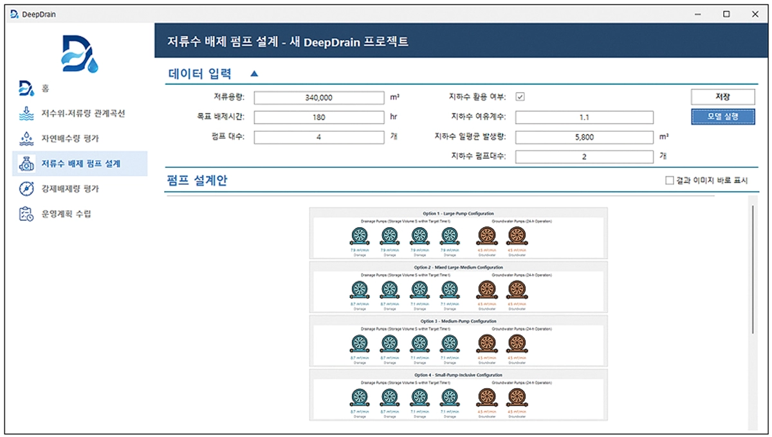Click the Option 3 - Medium-Pump Configuration title
Image resolution: width=772 pixels, height=437 pixels.
tap(458, 321)
